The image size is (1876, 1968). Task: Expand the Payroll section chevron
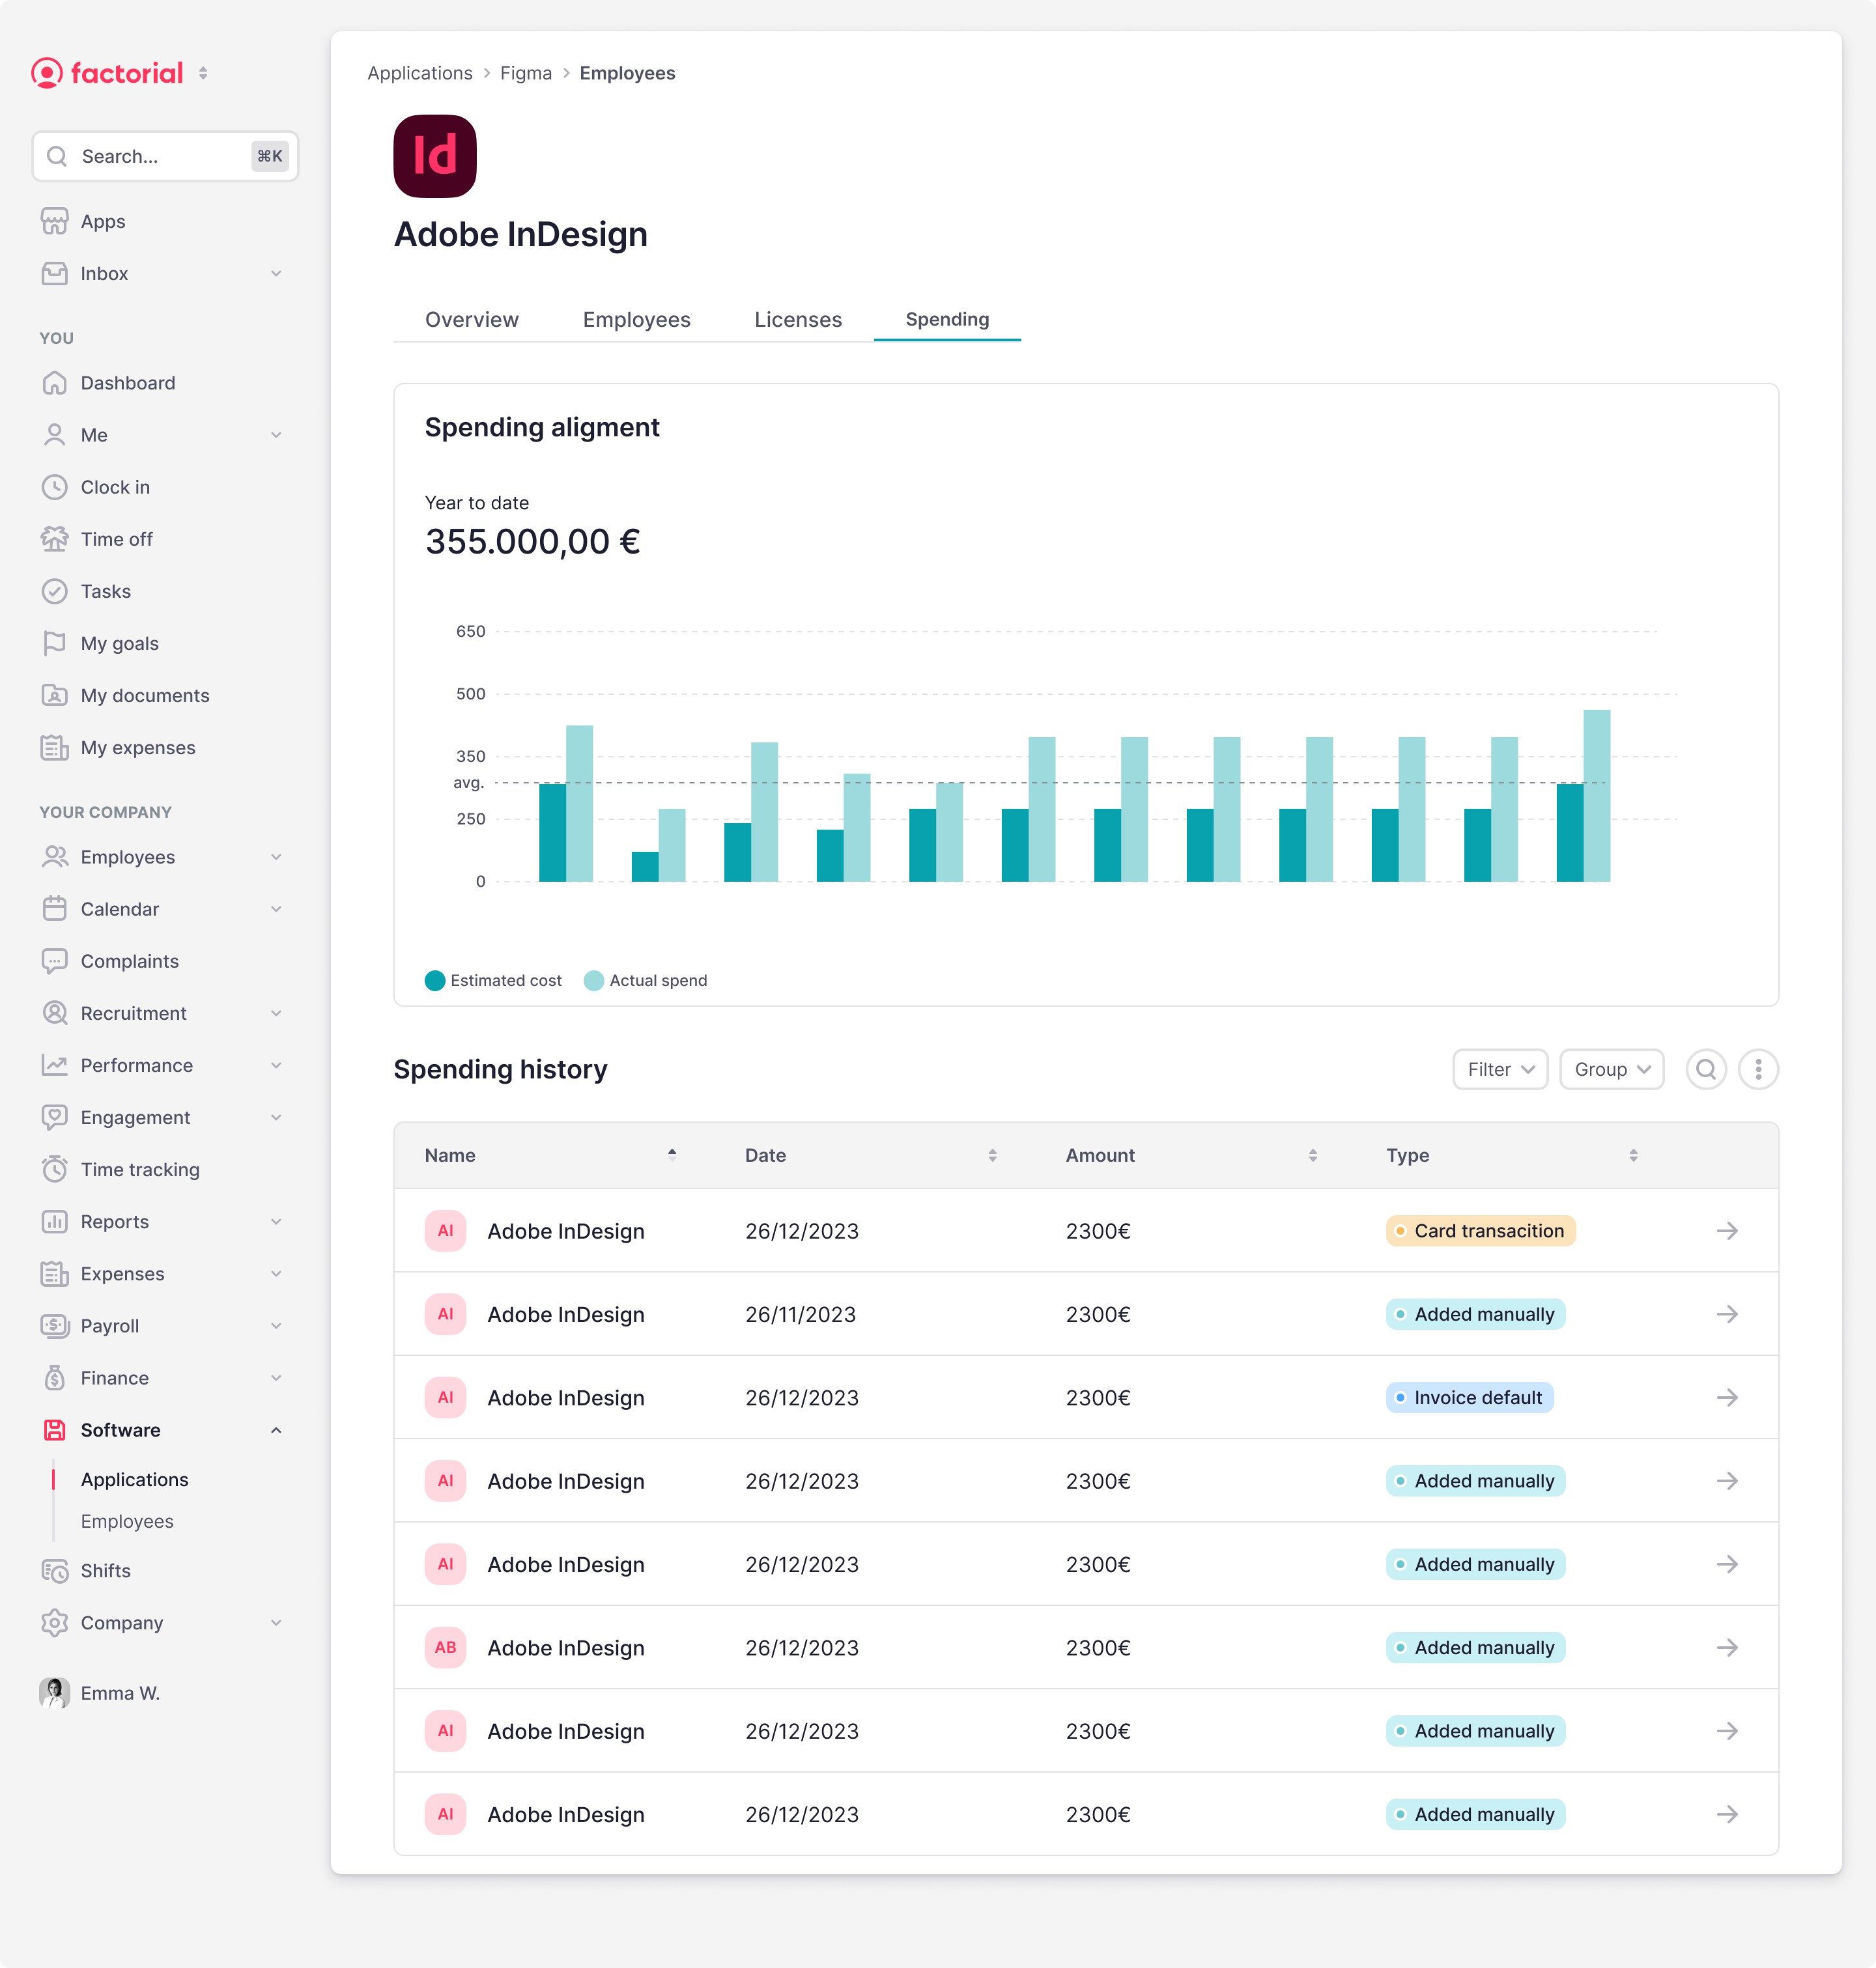(x=276, y=1325)
